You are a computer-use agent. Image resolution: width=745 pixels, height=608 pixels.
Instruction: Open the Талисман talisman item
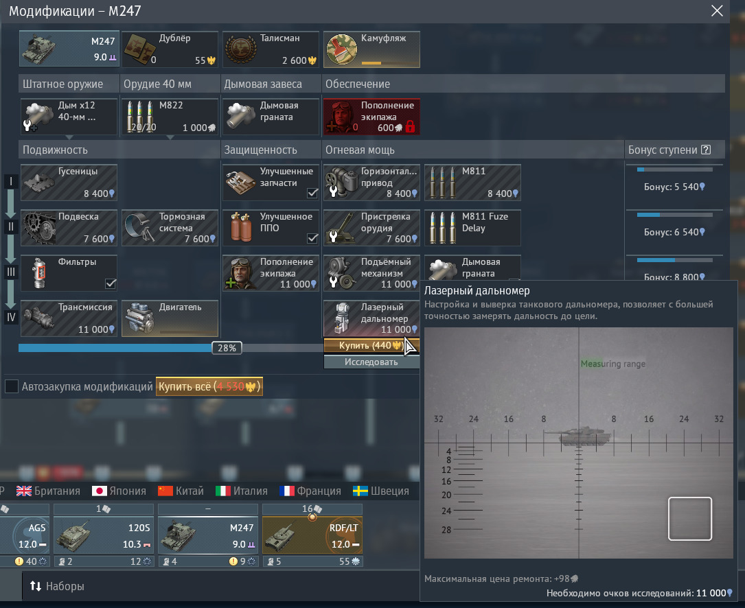pyautogui.click(x=271, y=49)
